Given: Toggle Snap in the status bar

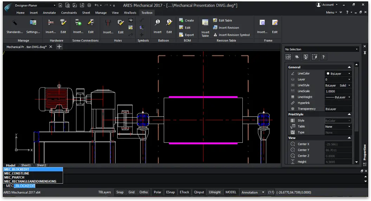Looking at the screenshot, I should click(x=120, y=192).
